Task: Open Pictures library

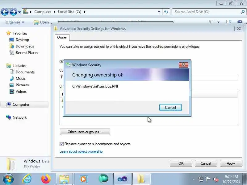Action: click(22, 85)
